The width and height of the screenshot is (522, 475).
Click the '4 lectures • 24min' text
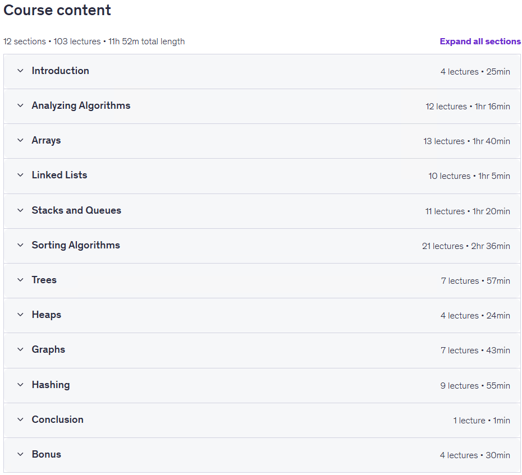(x=475, y=316)
